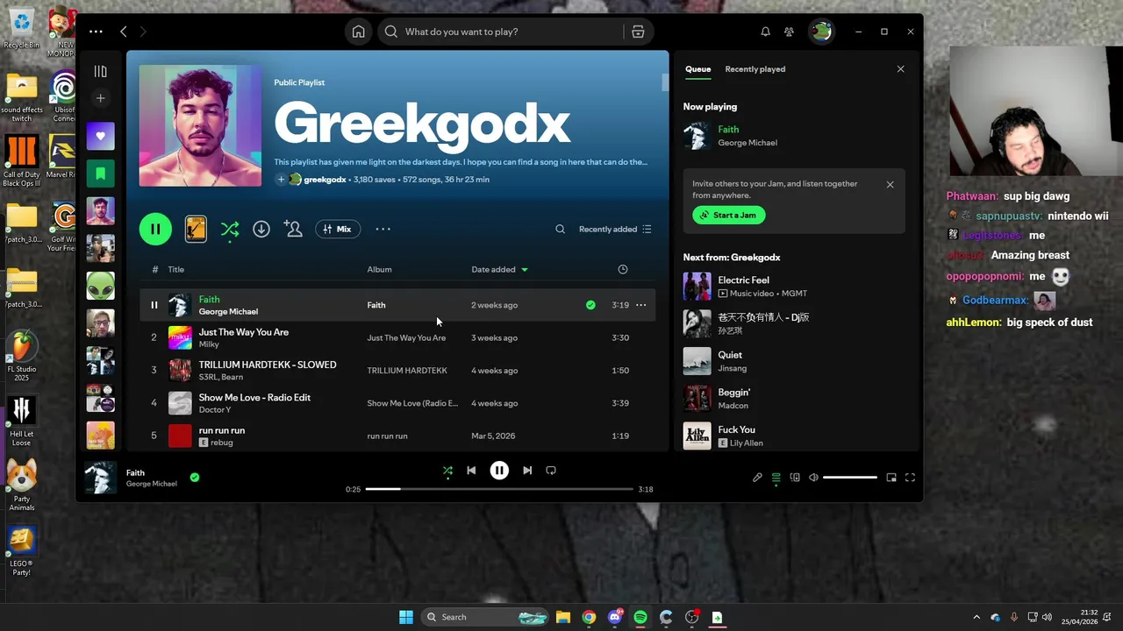Toggle playlist shuffle next to the preview tile
1123x631 pixels.
[229, 229]
